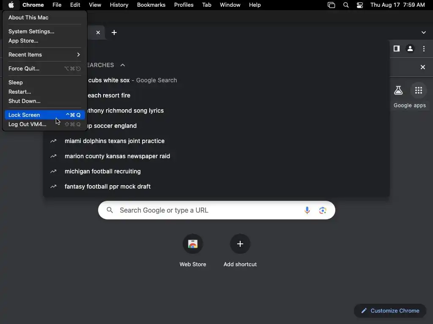Choose Shut Down in Apple menu

44,101
